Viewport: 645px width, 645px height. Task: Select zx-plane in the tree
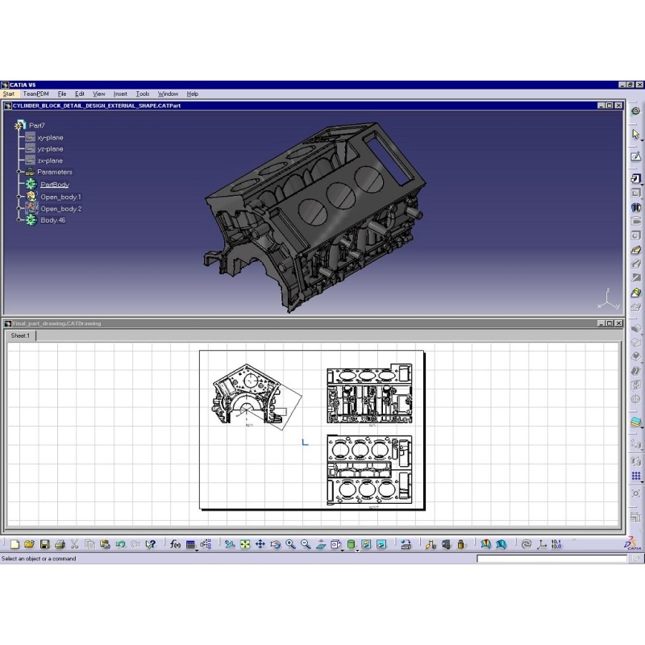tap(50, 160)
